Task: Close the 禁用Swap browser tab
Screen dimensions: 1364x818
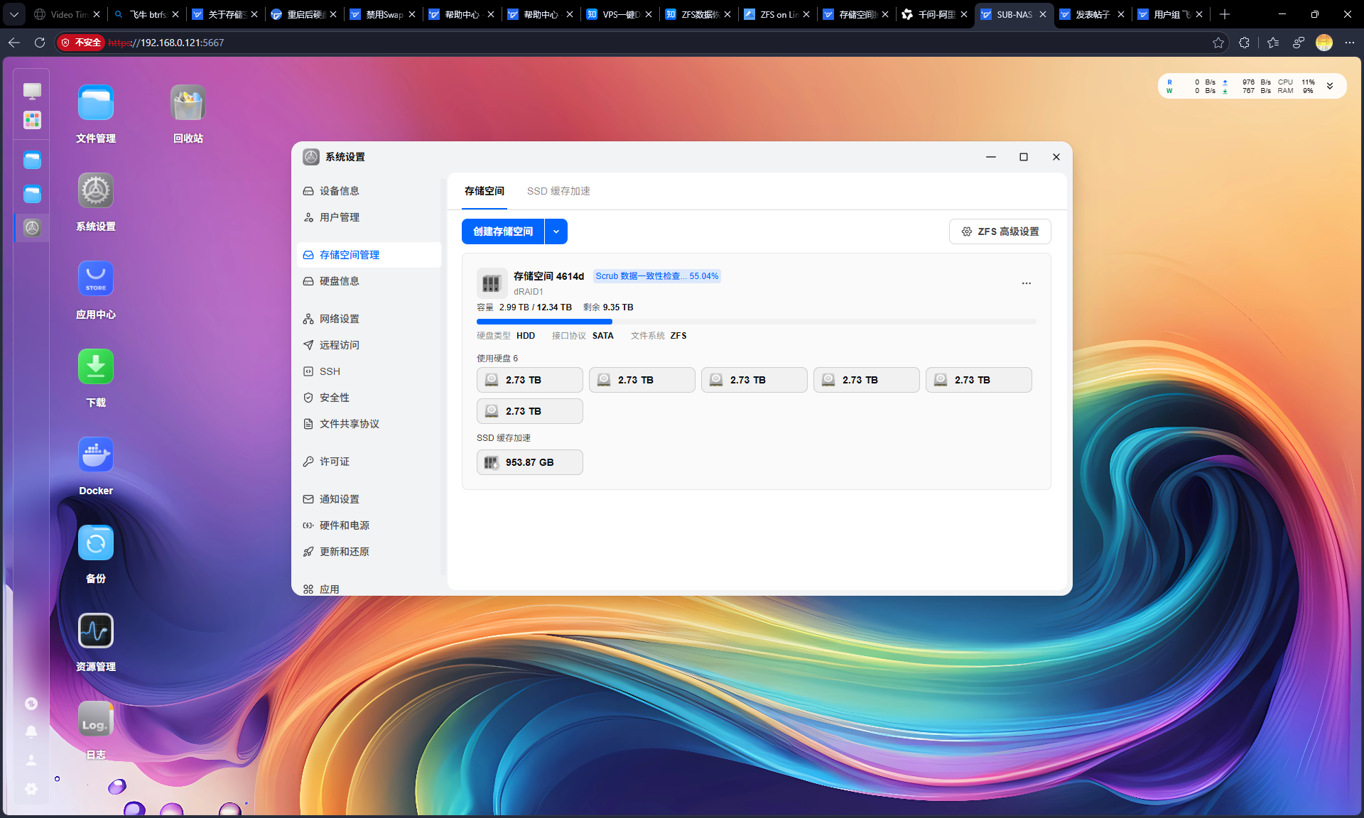Action: click(412, 14)
